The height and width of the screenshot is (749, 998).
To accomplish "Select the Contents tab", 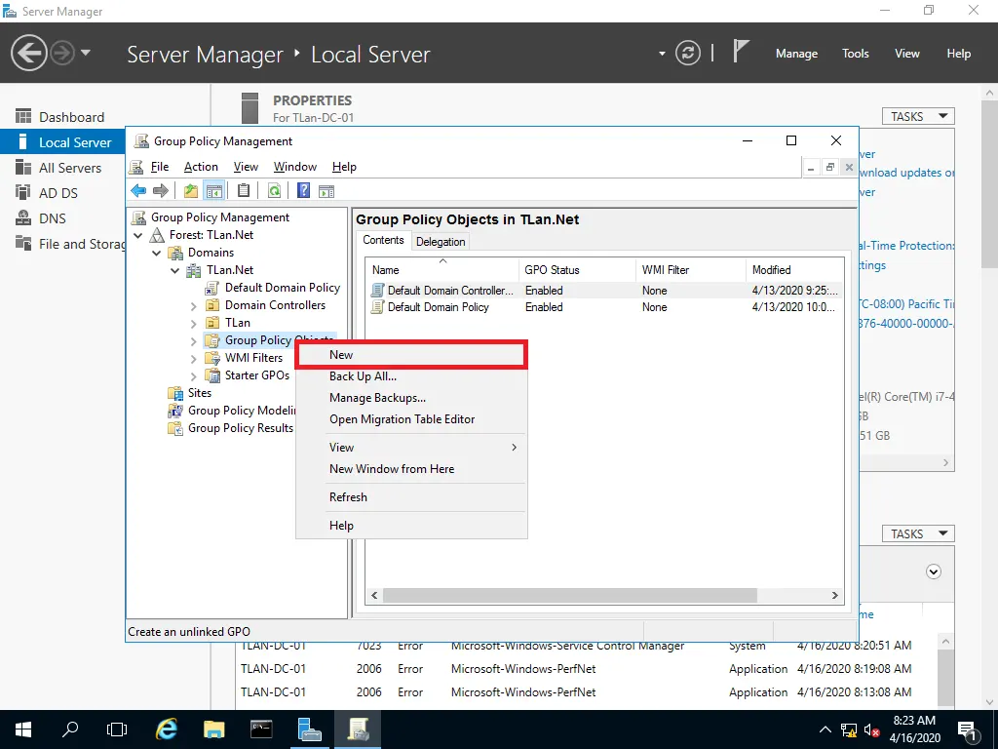I will click(x=383, y=240).
